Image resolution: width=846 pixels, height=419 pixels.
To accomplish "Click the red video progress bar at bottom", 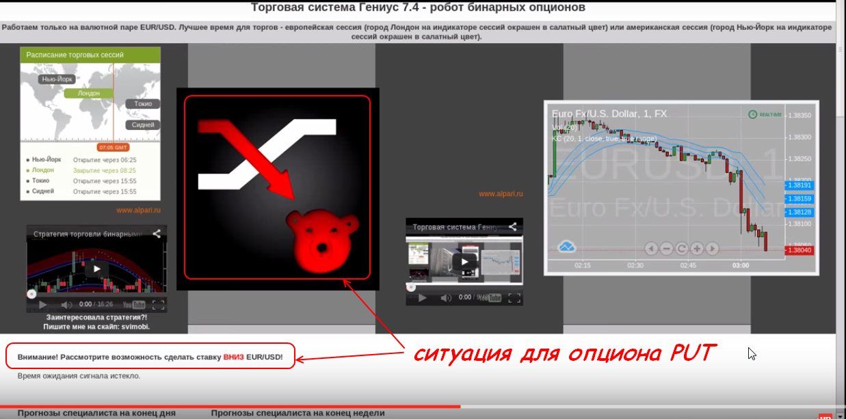I will coord(230,407).
